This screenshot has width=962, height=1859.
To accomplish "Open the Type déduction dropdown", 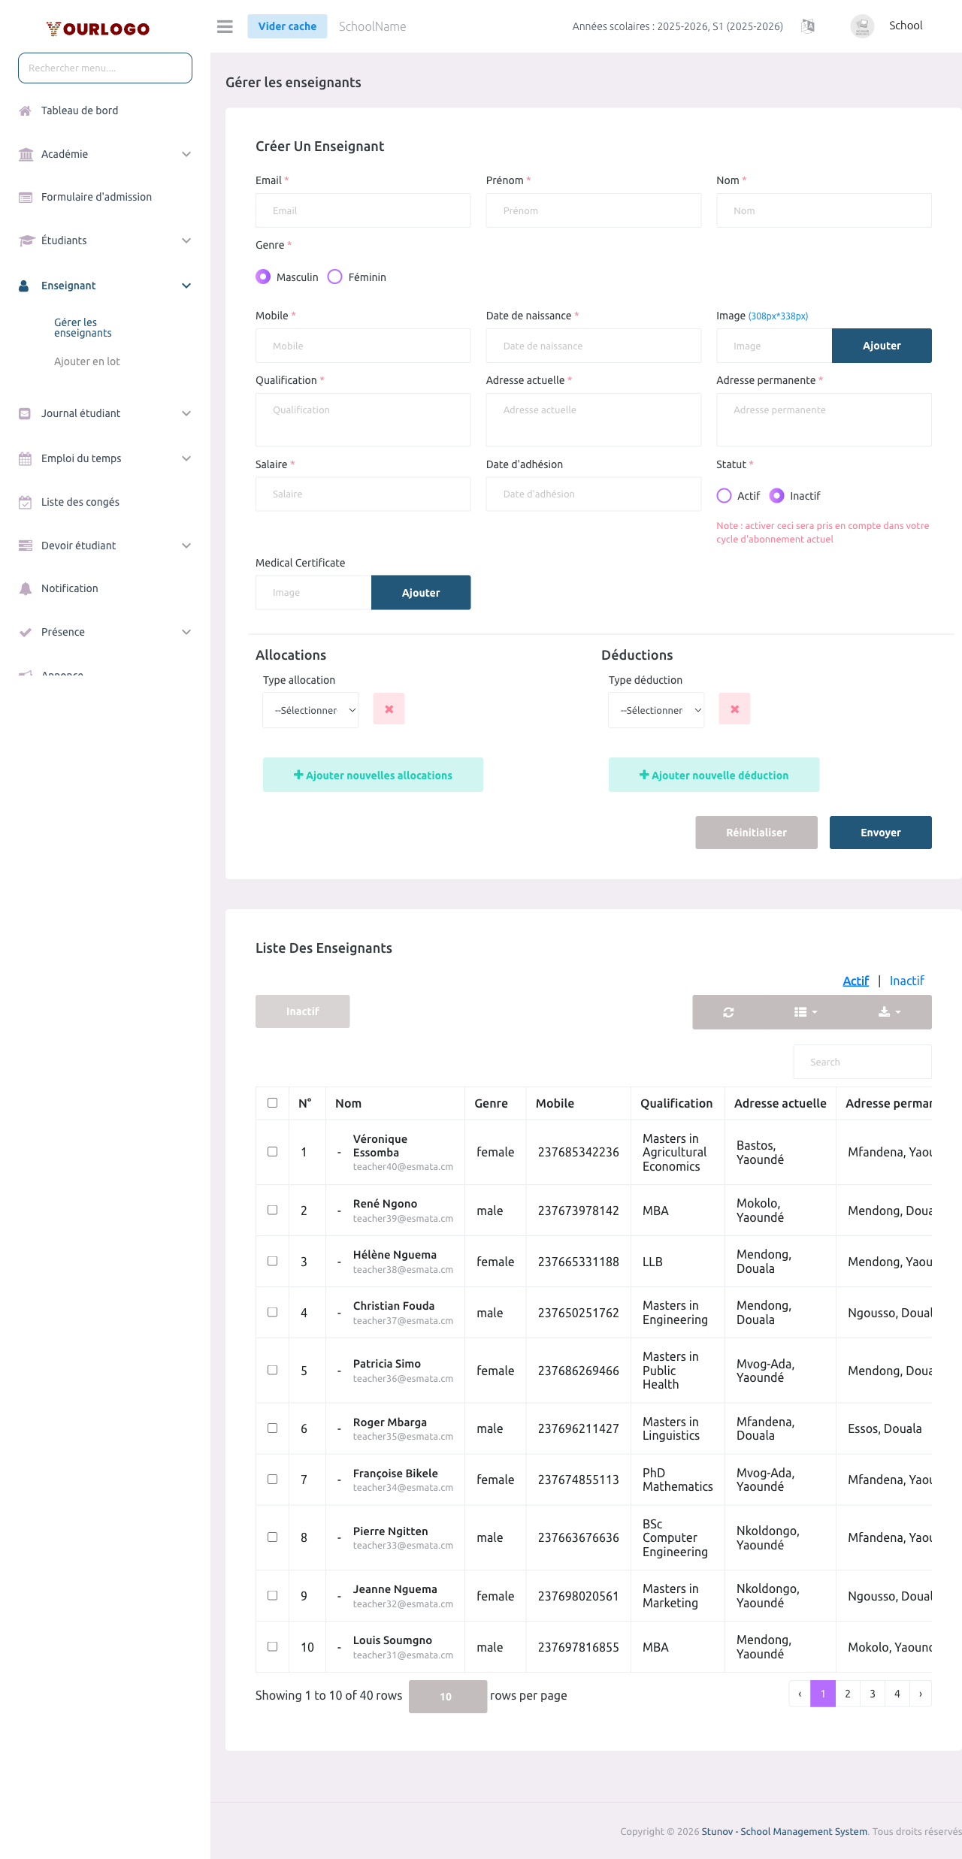I will [x=656, y=710].
